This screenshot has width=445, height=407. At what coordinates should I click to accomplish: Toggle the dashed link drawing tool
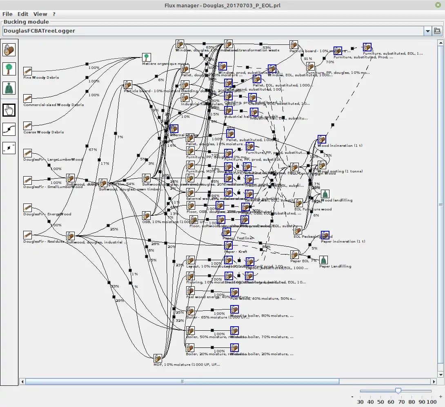point(9,148)
